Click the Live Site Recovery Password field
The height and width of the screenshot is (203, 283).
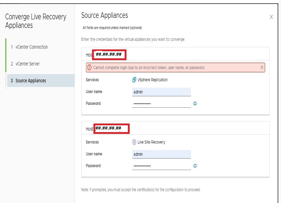161,166
